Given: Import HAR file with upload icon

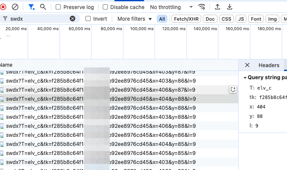Looking at the screenshot, I should (217, 7).
